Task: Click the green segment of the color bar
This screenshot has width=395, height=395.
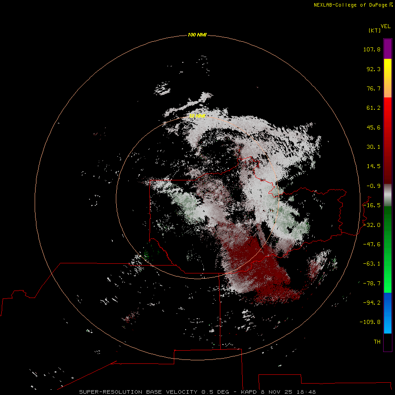Action: point(388,249)
